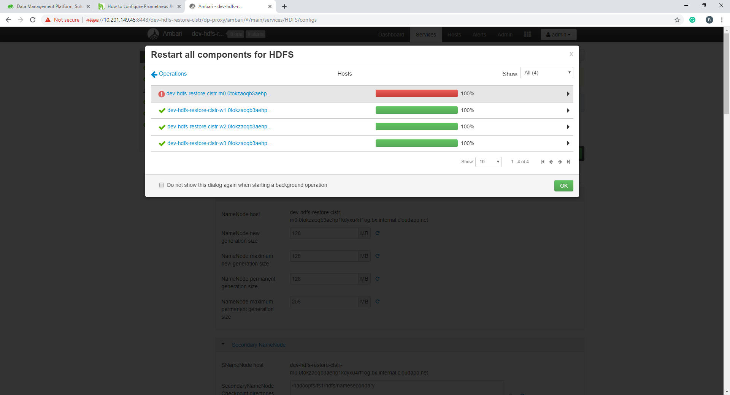Check 'Do not show this dialog again' option
730x395 pixels.
(162, 185)
